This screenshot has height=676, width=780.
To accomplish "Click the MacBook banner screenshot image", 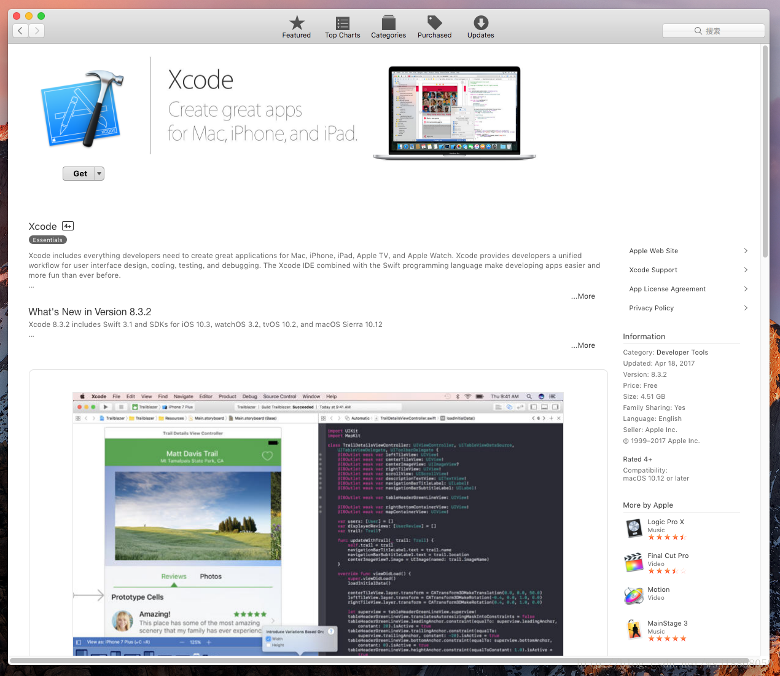I will 454,113.
